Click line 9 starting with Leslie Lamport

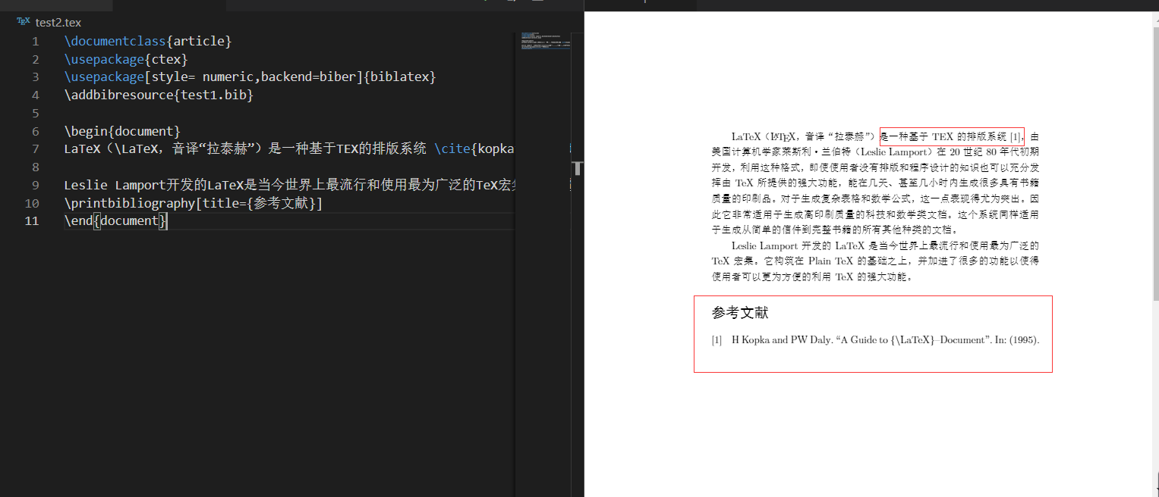coord(290,185)
